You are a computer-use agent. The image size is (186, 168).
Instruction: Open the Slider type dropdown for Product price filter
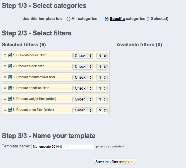point(83,110)
